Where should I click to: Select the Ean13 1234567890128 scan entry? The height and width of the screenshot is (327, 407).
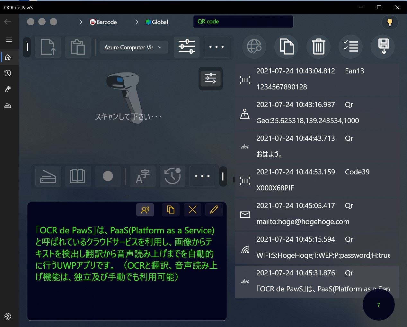(317, 79)
